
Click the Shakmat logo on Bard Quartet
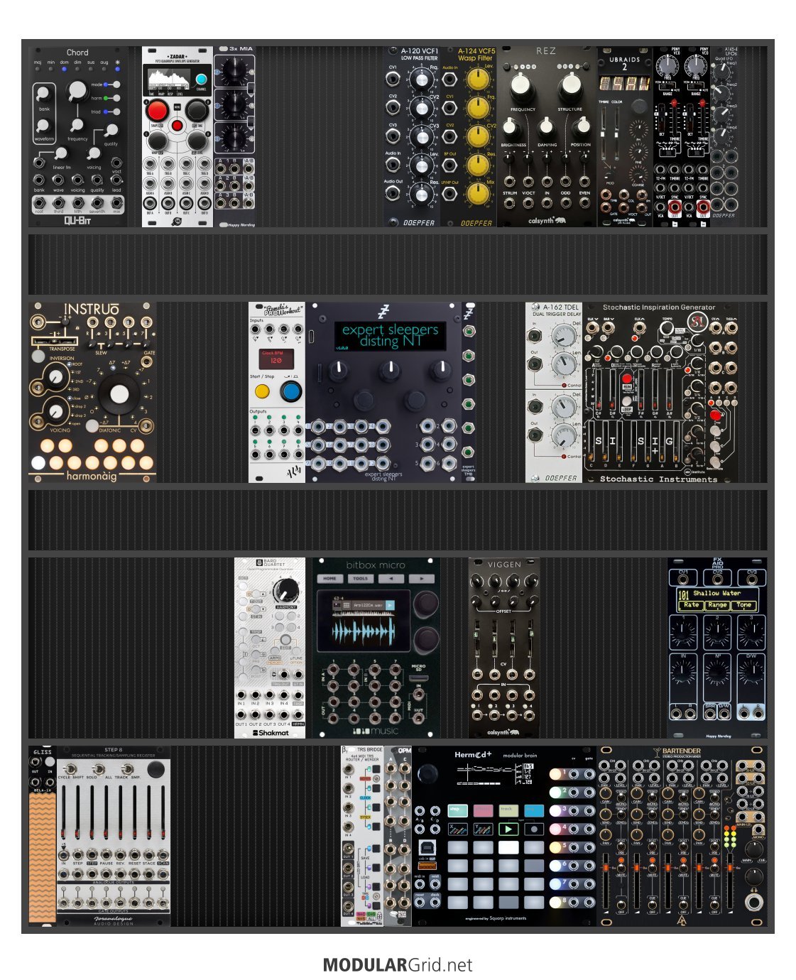point(271,732)
